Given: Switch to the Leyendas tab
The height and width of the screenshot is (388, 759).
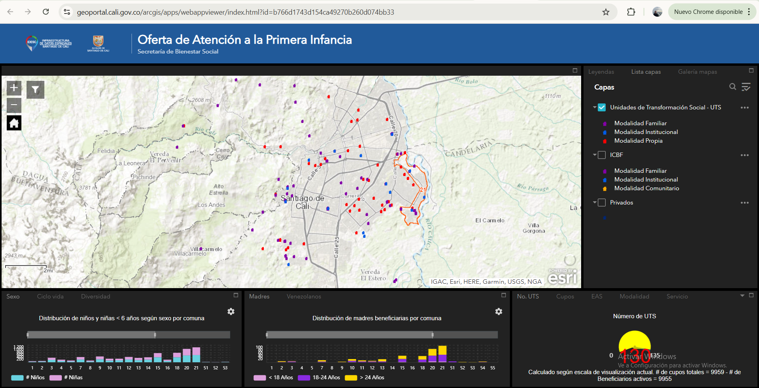Looking at the screenshot, I should (601, 72).
